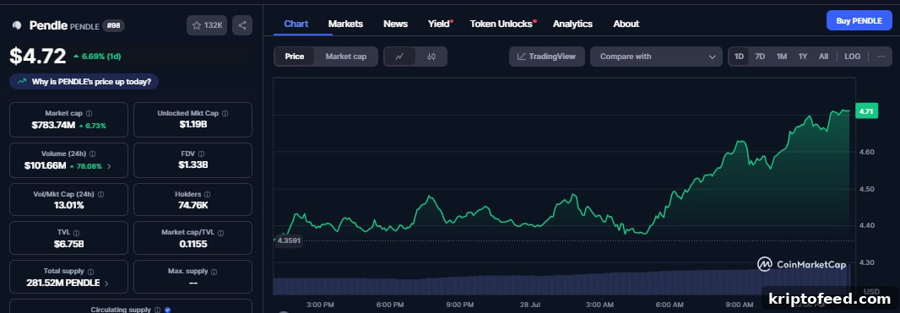Click the Market cap info icon

click(89, 114)
